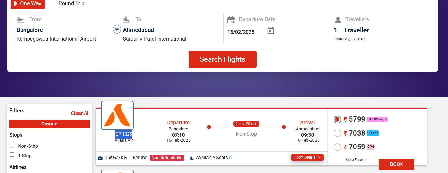The image size is (448, 173).
Task: Click the landing plane icon beside To
Action: 126,19
